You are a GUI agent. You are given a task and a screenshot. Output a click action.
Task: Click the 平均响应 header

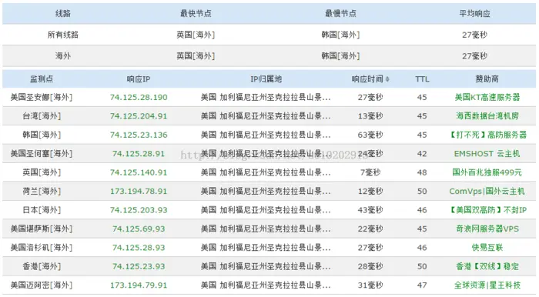475,13
